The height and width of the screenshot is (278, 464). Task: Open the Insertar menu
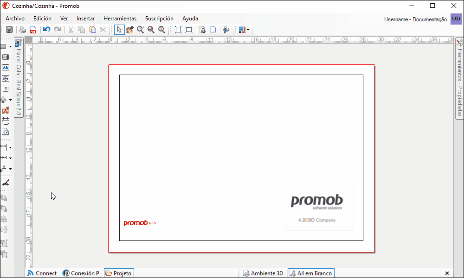[85, 19]
